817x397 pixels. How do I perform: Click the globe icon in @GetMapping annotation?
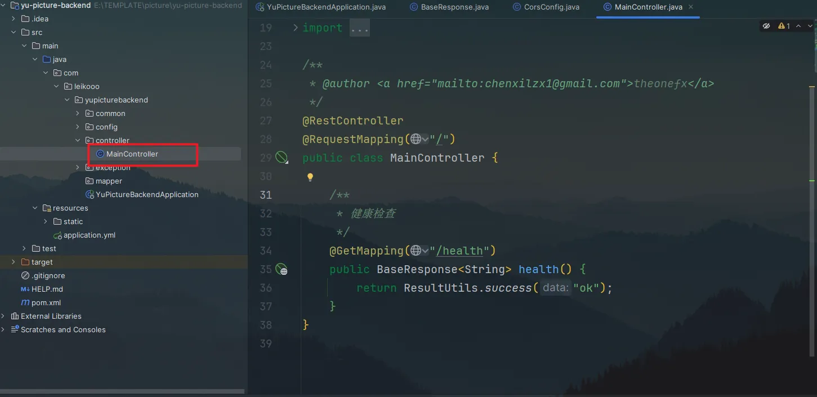point(416,251)
